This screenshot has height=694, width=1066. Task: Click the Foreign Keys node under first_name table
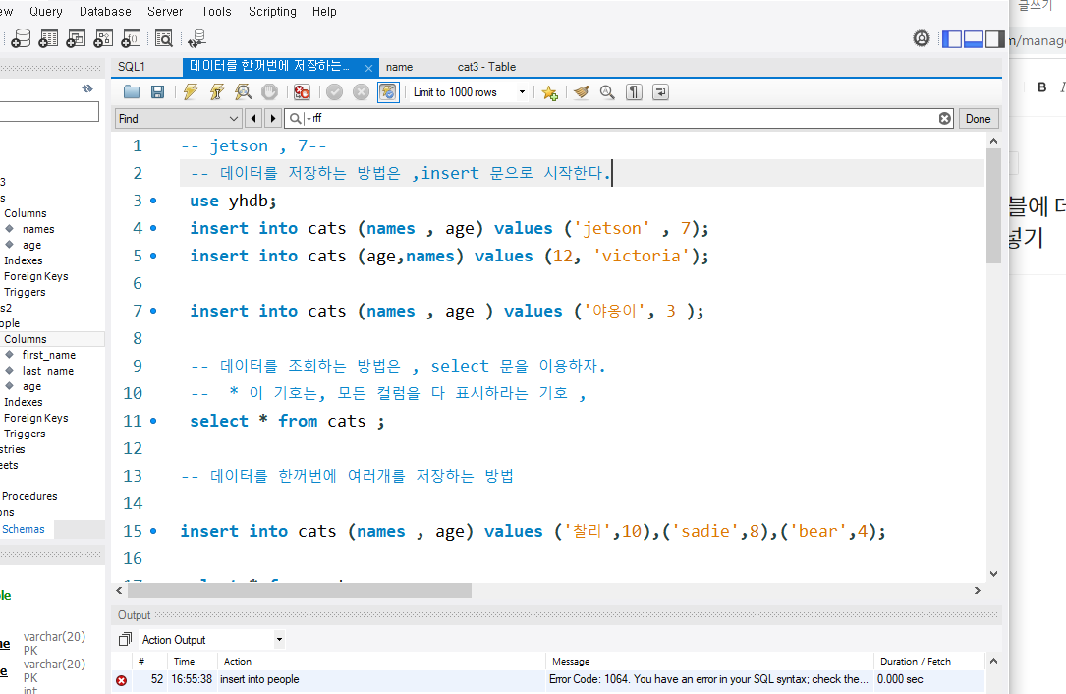(x=36, y=418)
